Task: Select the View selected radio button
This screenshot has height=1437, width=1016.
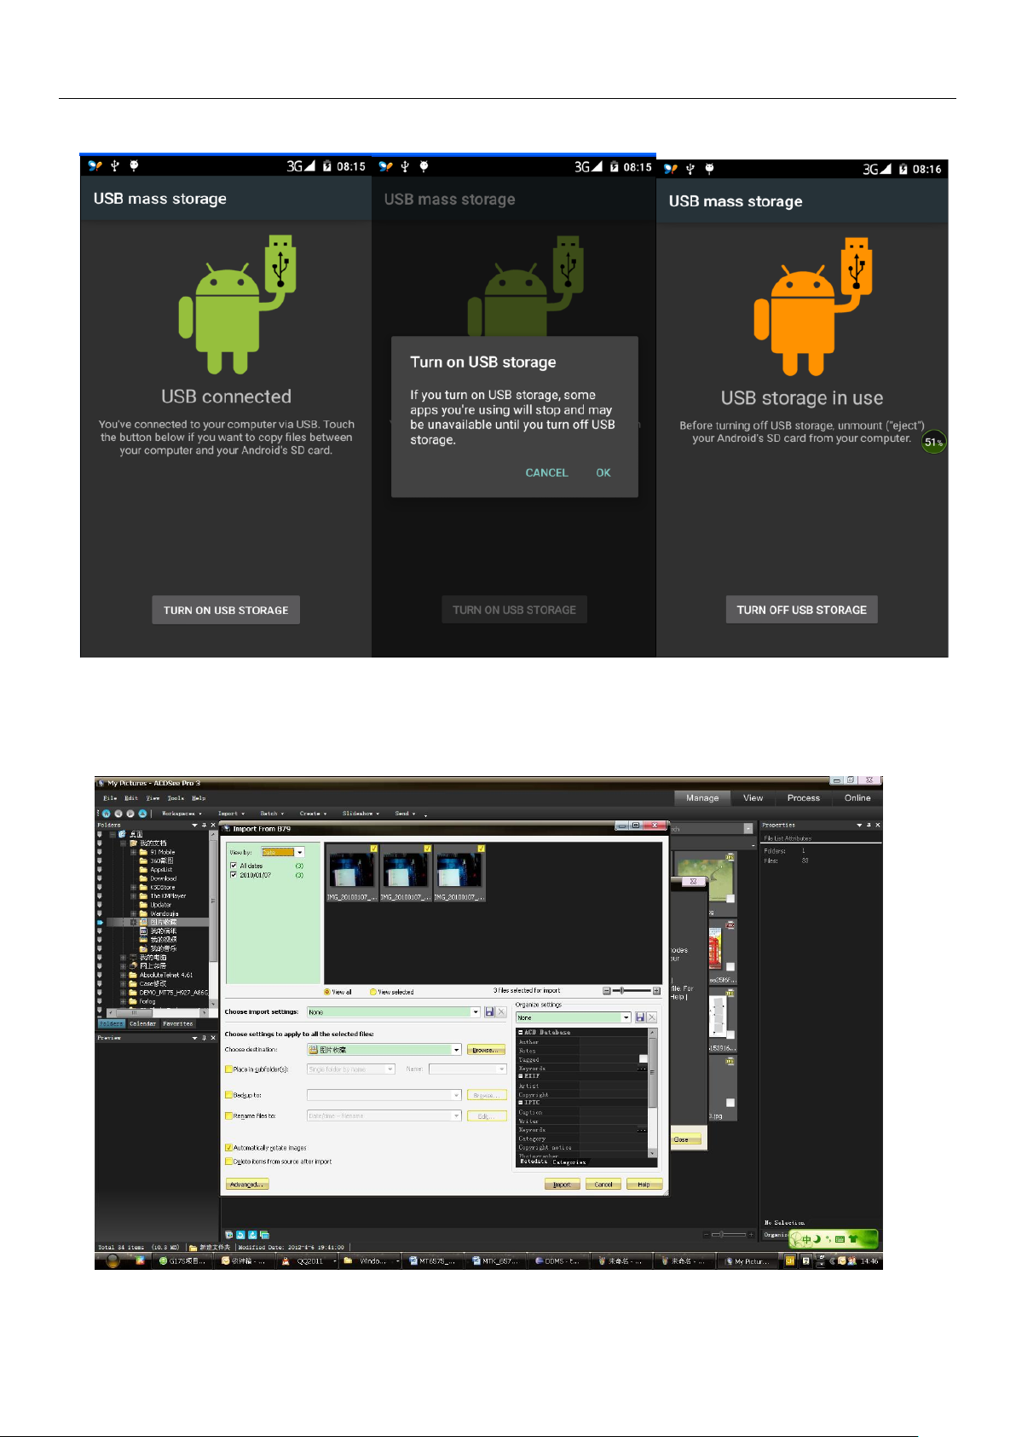Action: tap(372, 992)
